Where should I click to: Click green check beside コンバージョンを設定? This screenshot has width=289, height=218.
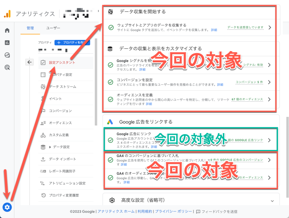click(x=110, y=82)
